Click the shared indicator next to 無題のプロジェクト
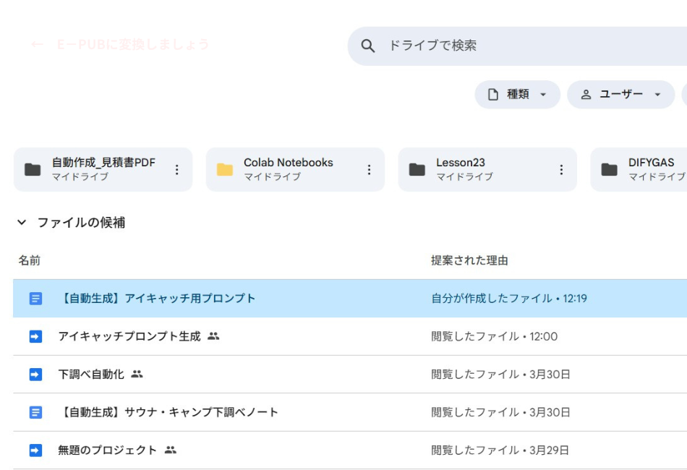This screenshot has height=470, width=687. click(171, 449)
